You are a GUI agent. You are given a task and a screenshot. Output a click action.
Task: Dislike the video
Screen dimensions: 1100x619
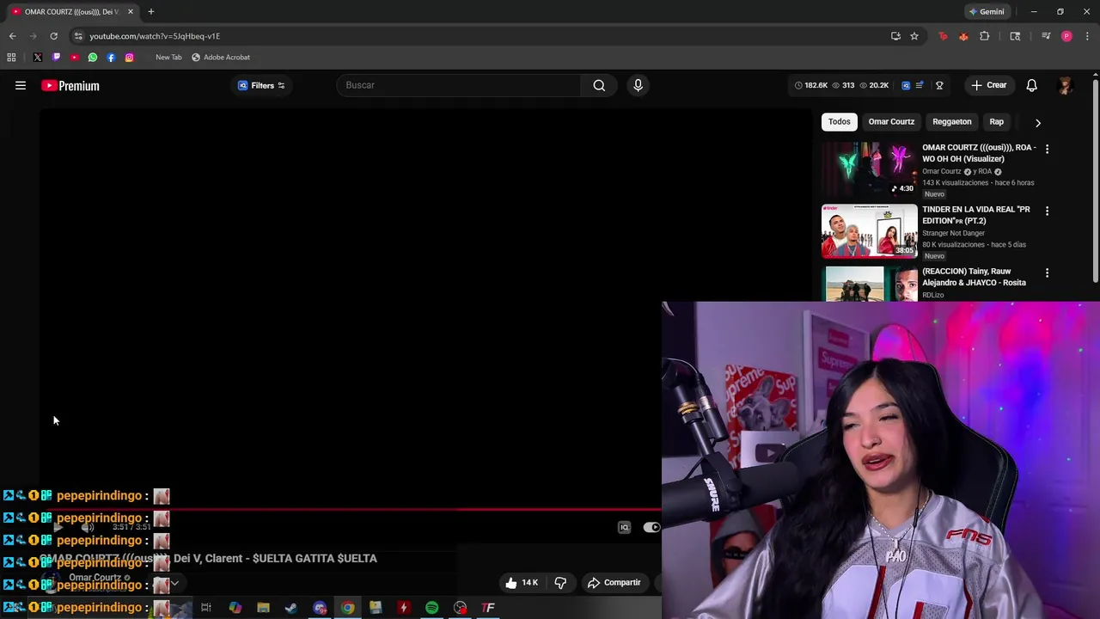click(x=560, y=583)
